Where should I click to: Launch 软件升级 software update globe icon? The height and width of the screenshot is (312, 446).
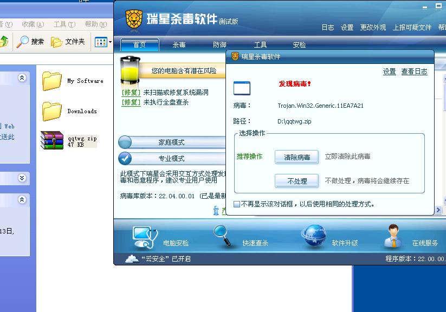tap(313, 236)
